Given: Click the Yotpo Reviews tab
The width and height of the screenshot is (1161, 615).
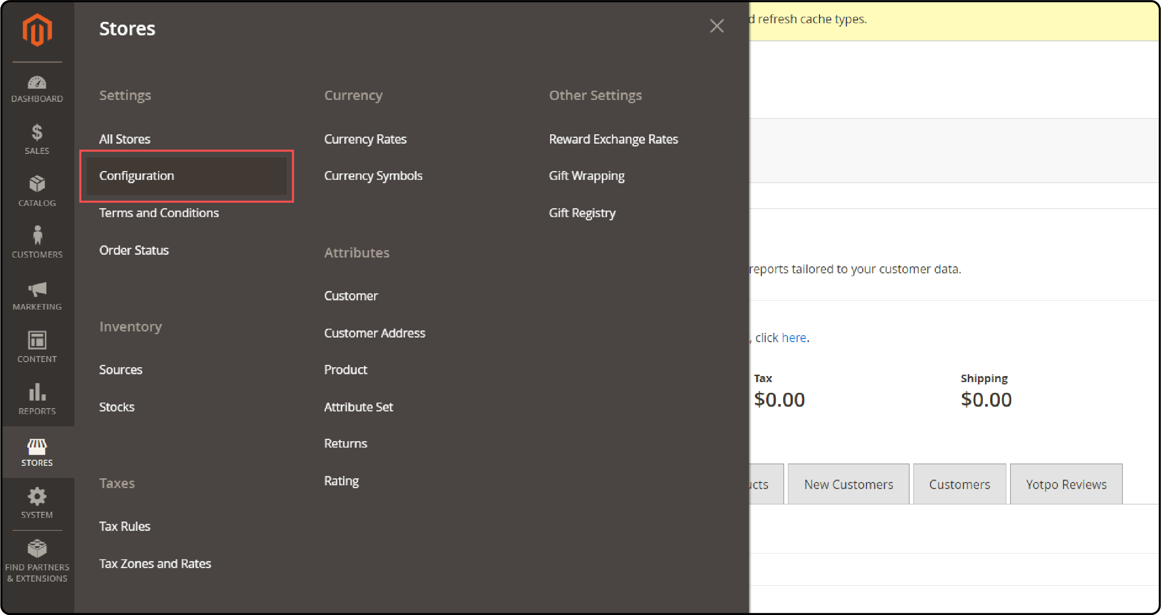Looking at the screenshot, I should [1067, 483].
